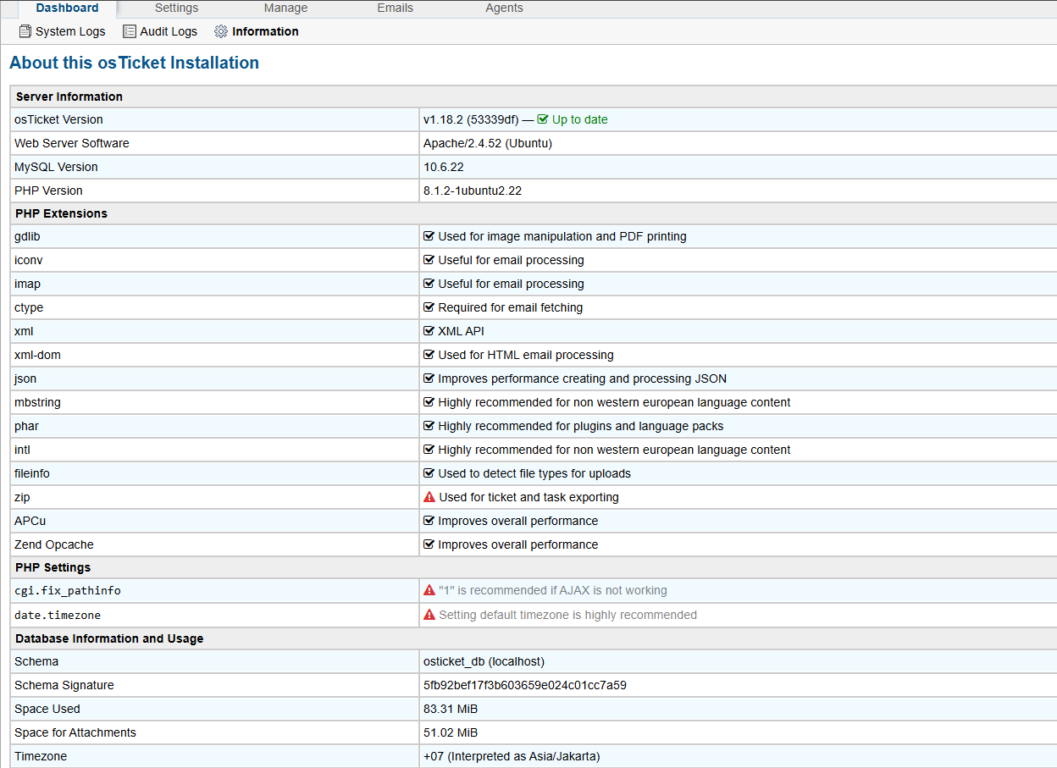Click the attachments value "51.02 MiB"
The height and width of the screenshot is (768, 1057).
451,732
